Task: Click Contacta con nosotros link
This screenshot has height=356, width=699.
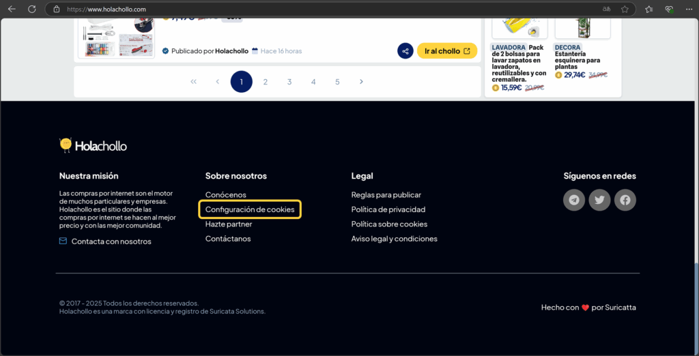Action: point(111,241)
